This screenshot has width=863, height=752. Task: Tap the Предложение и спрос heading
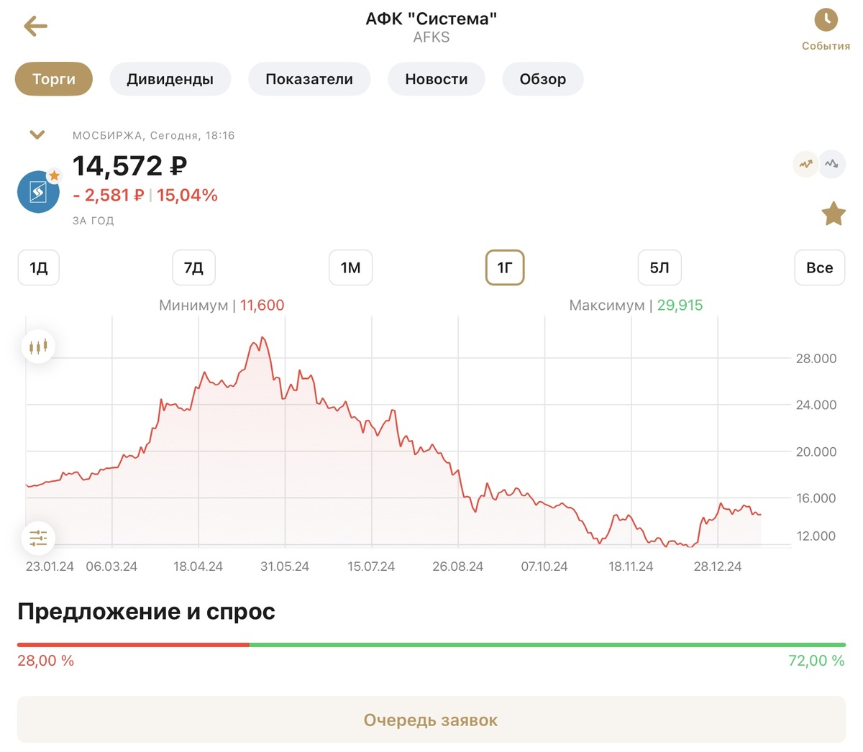click(x=147, y=612)
